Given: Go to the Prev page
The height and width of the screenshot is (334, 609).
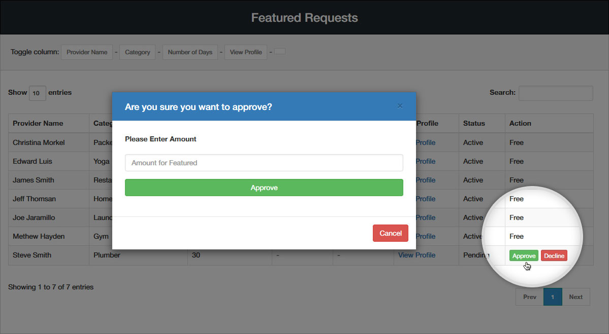Looking at the screenshot, I should click(529, 297).
